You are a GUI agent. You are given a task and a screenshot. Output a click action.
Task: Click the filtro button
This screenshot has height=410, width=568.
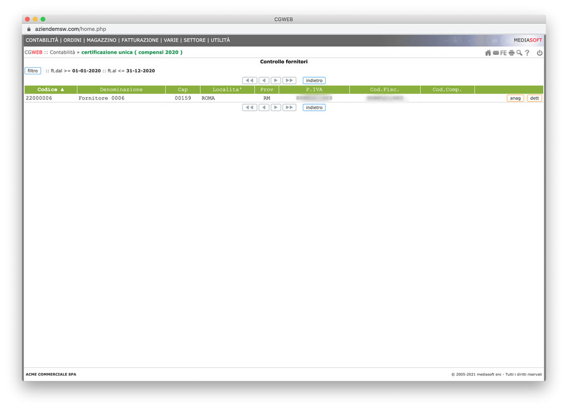pos(33,70)
